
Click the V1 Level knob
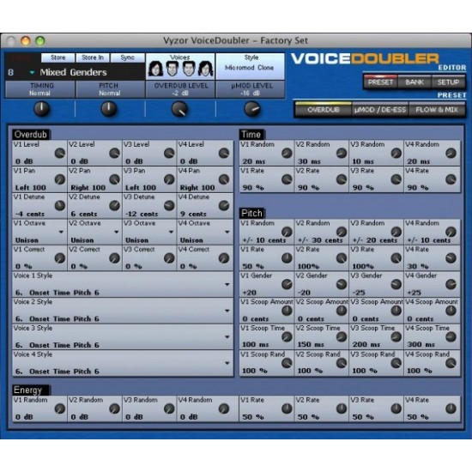point(60,154)
